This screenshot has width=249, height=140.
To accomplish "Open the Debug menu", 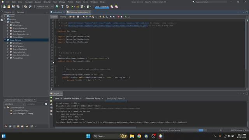I will pos(62,2).
